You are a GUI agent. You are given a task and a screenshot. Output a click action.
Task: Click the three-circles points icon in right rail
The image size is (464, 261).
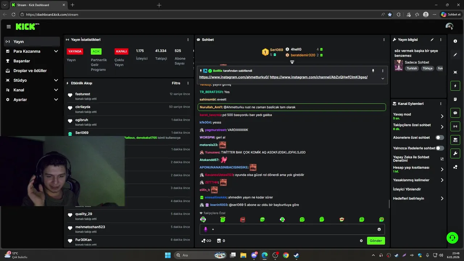[455, 167]
